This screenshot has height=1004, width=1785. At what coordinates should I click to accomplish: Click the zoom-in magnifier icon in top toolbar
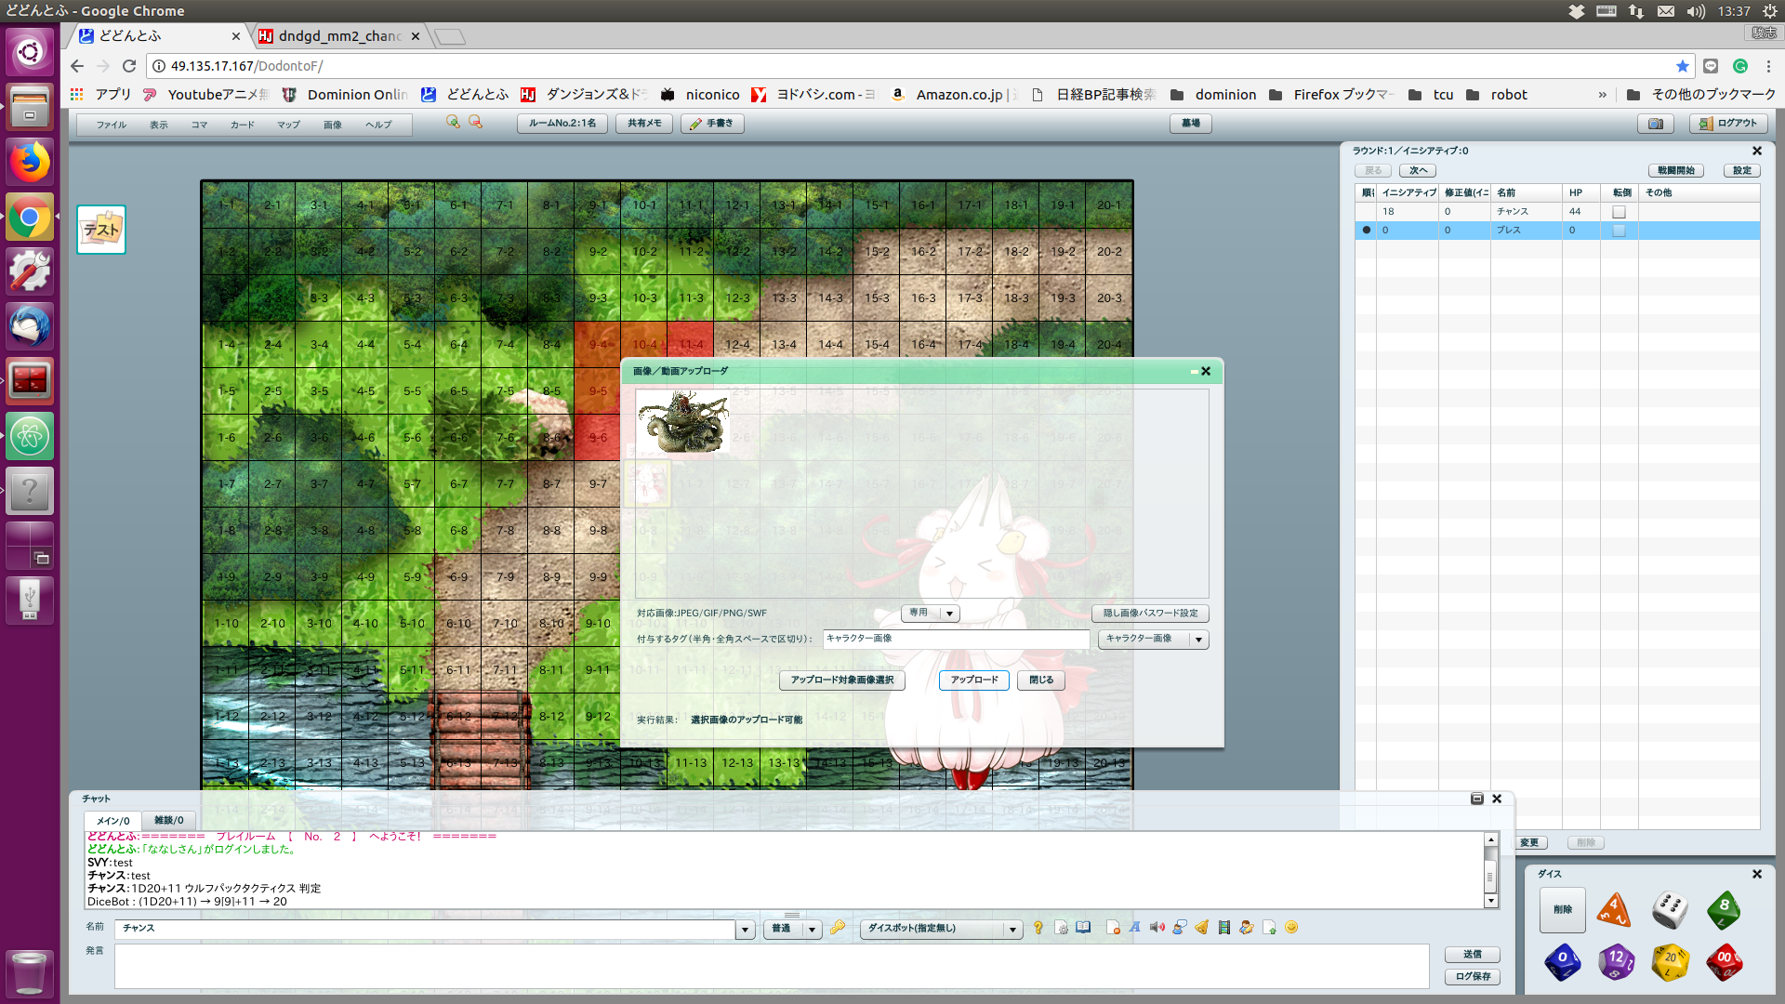(453, 123)
